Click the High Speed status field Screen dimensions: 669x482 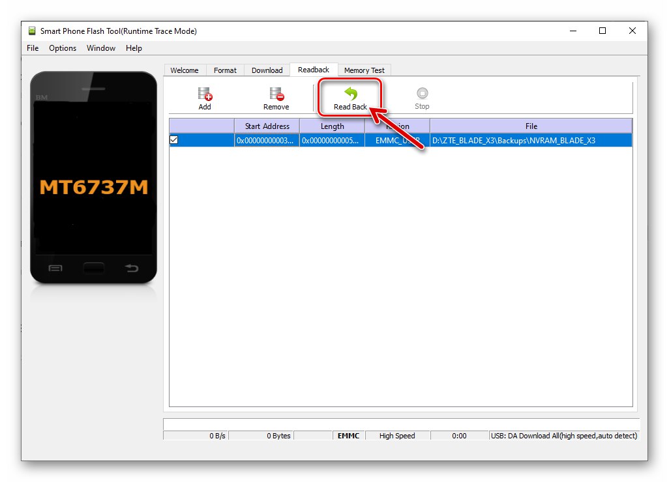pyautogui.click(x=397, y=436)
